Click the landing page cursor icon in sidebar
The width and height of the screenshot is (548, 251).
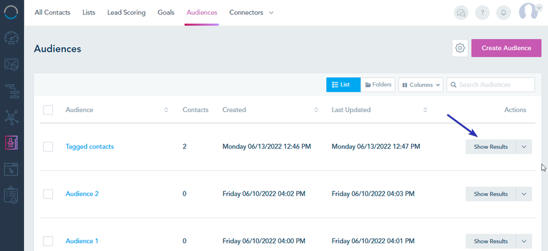click(11, 169)
